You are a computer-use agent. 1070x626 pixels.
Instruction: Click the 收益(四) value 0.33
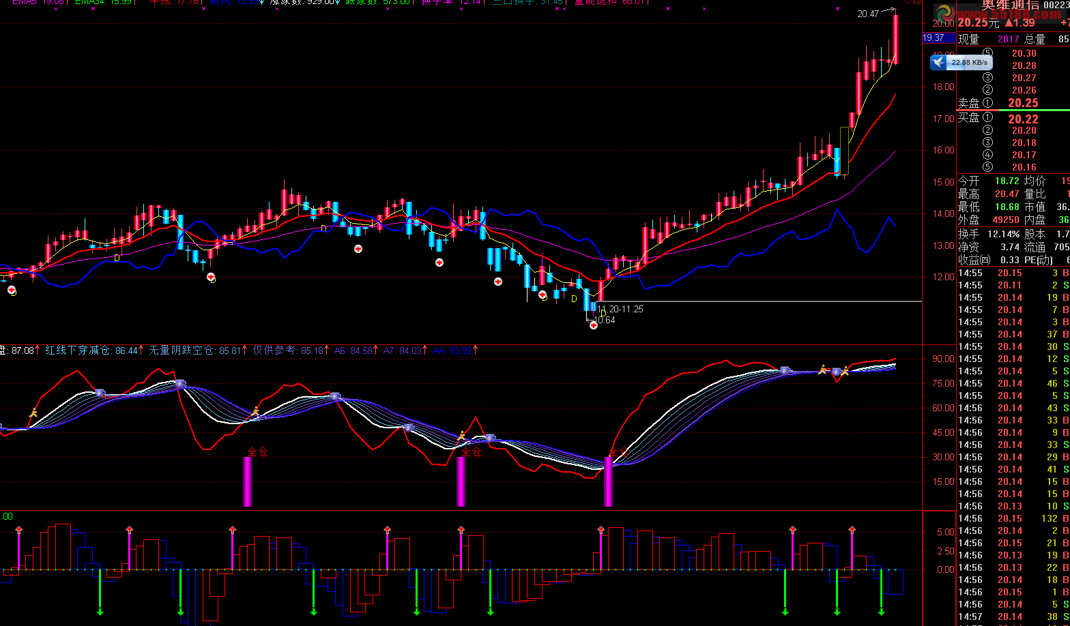pyautogui.click(x=1010, y=260)
